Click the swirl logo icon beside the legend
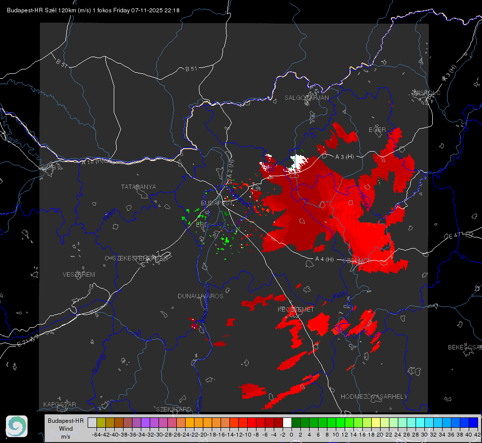This screenshot has height=443, width=482. (17, 426)
